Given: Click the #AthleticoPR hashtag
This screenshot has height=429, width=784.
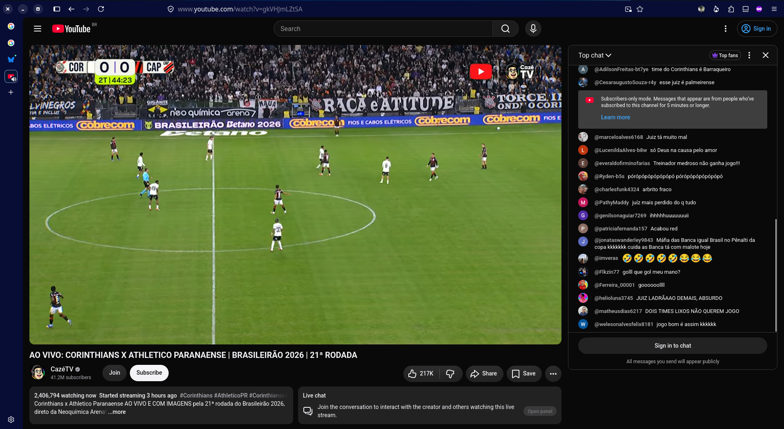Looking at the screenshot, I should coord(231,395).
